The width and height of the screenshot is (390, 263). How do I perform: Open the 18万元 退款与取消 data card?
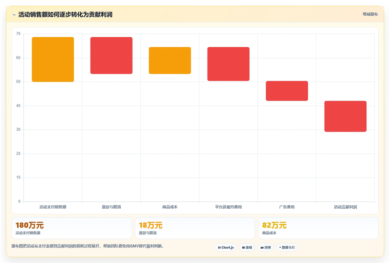pos(195,228)
